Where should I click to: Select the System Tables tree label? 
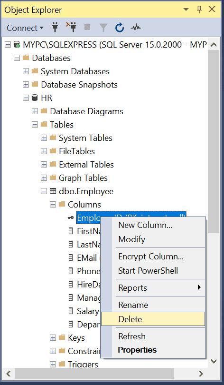pos(85,138)
